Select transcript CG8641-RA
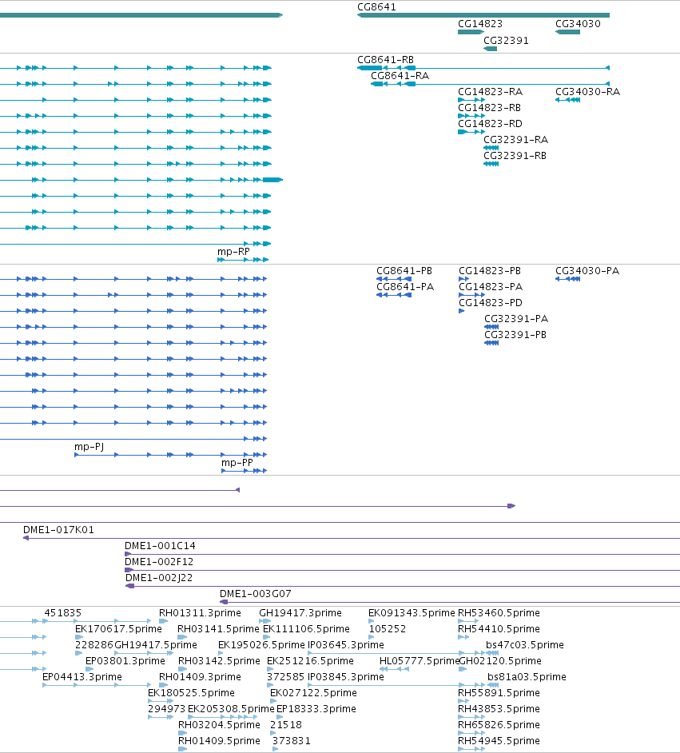 click(x=400, y=76)
